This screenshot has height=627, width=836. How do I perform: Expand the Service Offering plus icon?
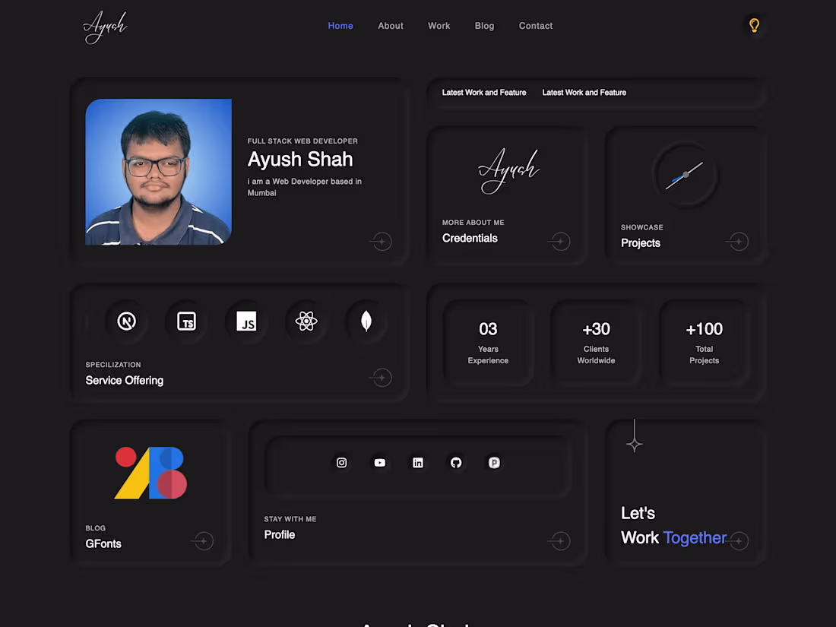point(381,378)
